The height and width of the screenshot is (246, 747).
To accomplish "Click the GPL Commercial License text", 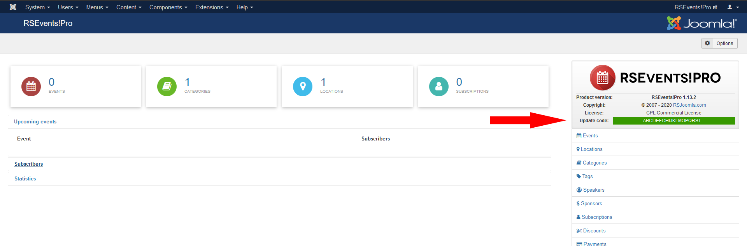I will click(x=674, y=113).
